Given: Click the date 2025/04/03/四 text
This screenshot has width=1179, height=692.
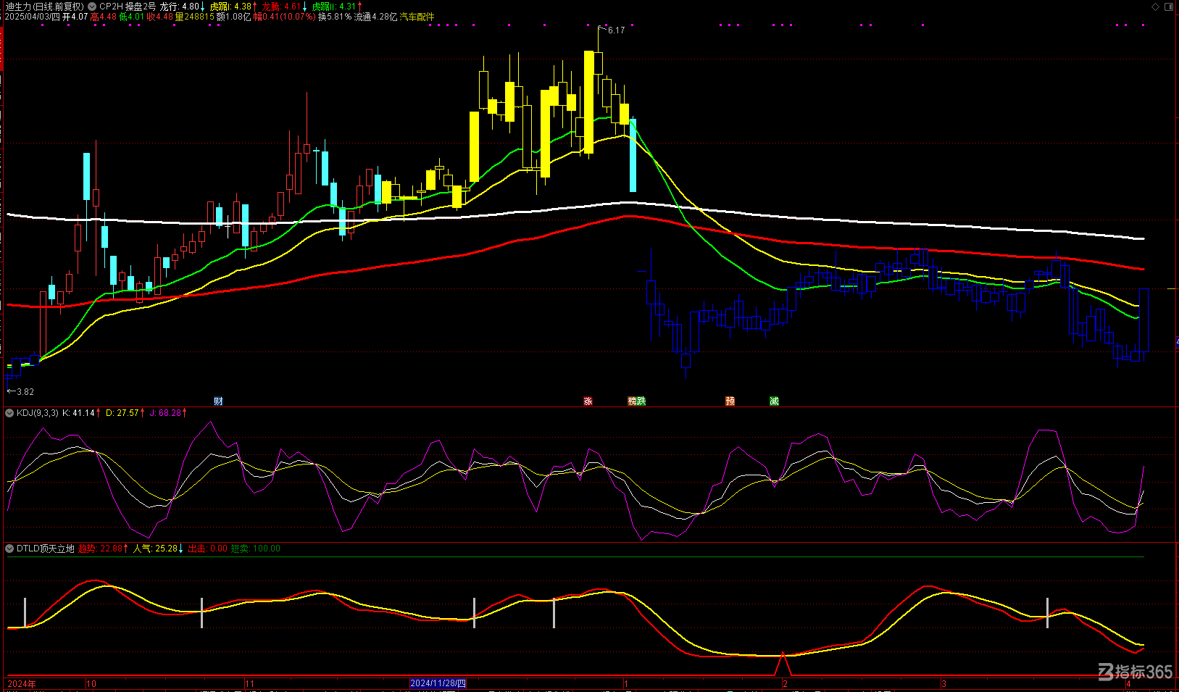Looking at the screenshot, I should (33, 17).
